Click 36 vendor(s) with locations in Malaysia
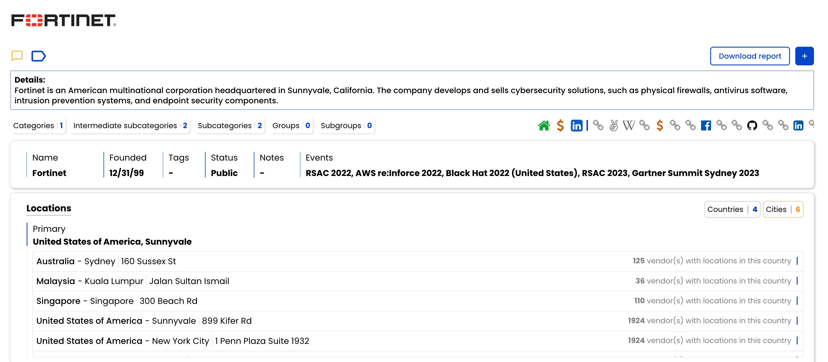Screen dimensions: 828x362 pyautogui.click(x=713, y=281)
